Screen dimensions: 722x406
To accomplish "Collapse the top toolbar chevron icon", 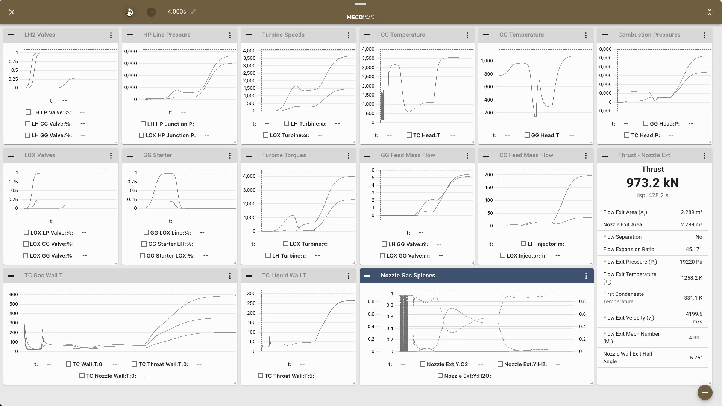I will click(710, 12).
